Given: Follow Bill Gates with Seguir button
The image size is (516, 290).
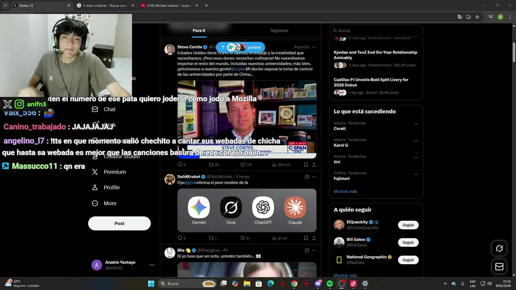Looking at the screenshot, I should pyautogui.click(x=408, y=242).
